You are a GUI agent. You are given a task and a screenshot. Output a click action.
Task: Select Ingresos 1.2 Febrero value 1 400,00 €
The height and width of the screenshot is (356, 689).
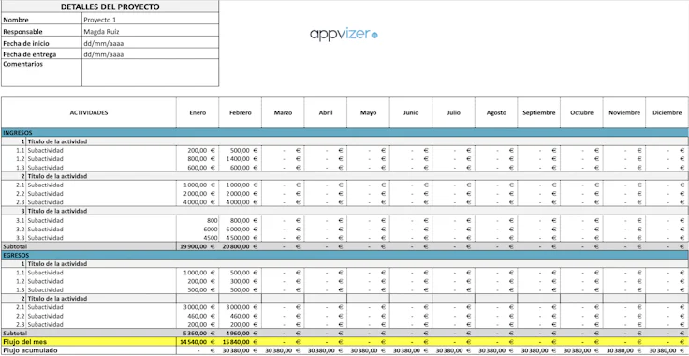[x=241, y=159]
